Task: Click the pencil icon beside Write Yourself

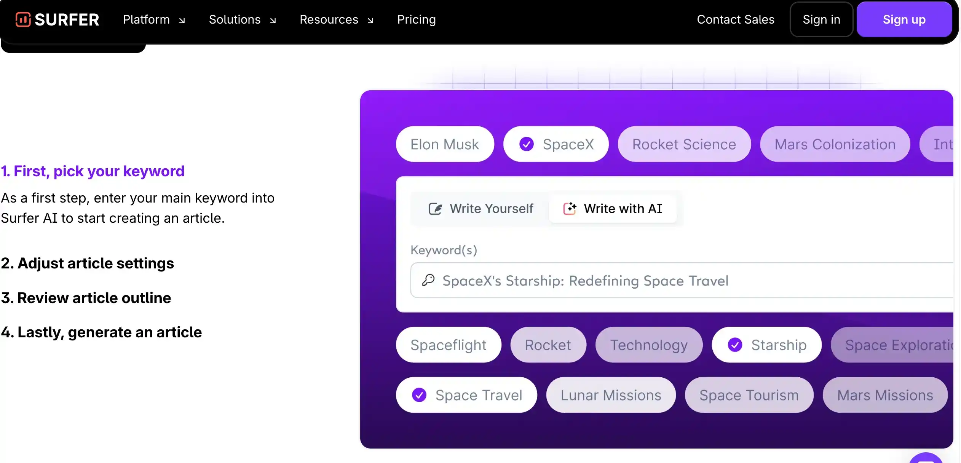Action: [x=435, y=209]
